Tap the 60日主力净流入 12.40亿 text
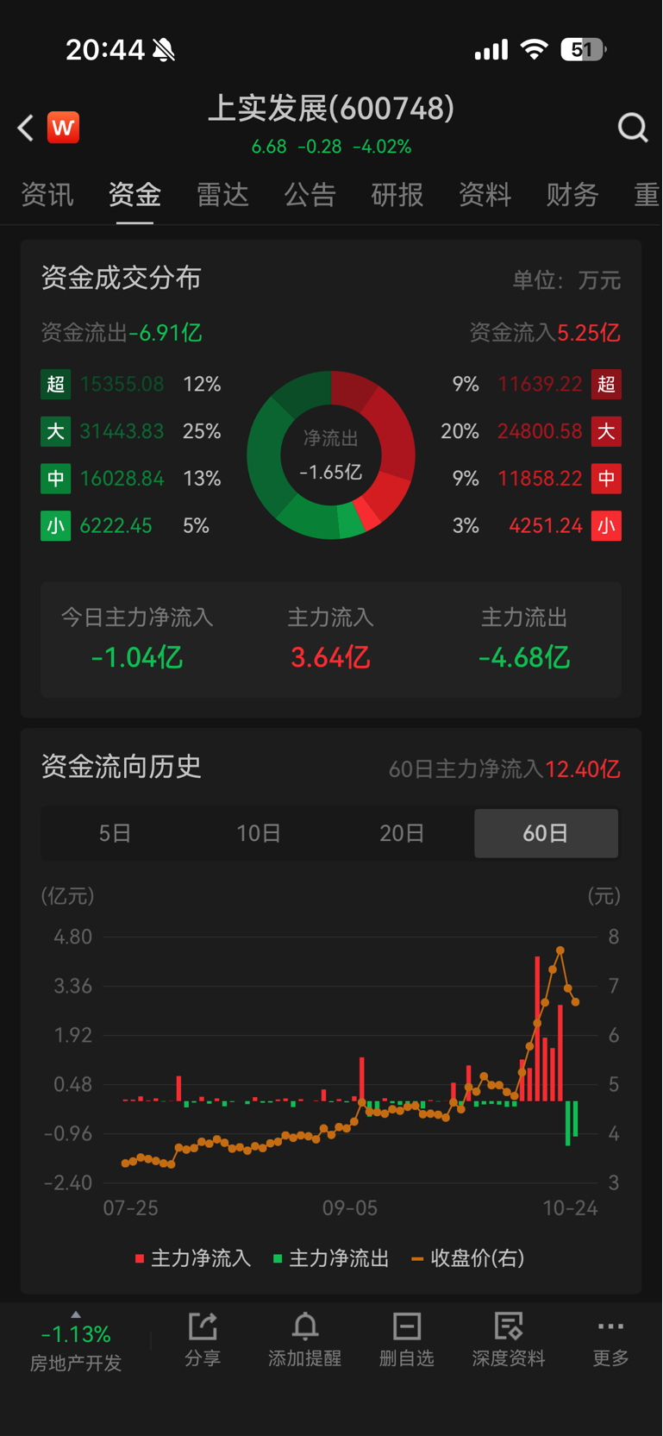This screenshot has width=663, height=1436. point(504,769)
